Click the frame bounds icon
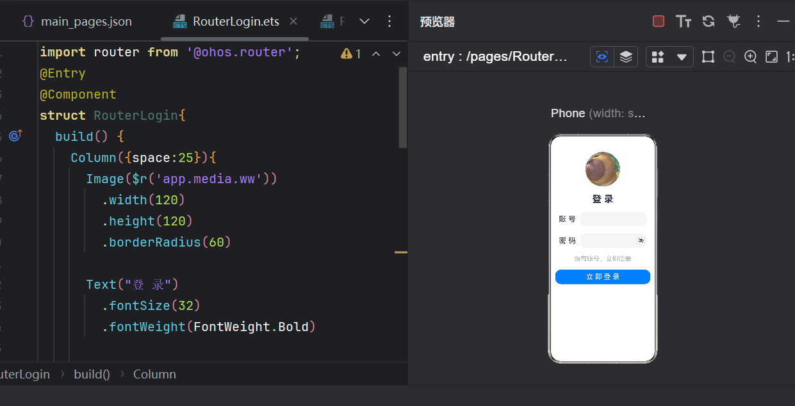795x406 pixels. (x=708, y=57)
